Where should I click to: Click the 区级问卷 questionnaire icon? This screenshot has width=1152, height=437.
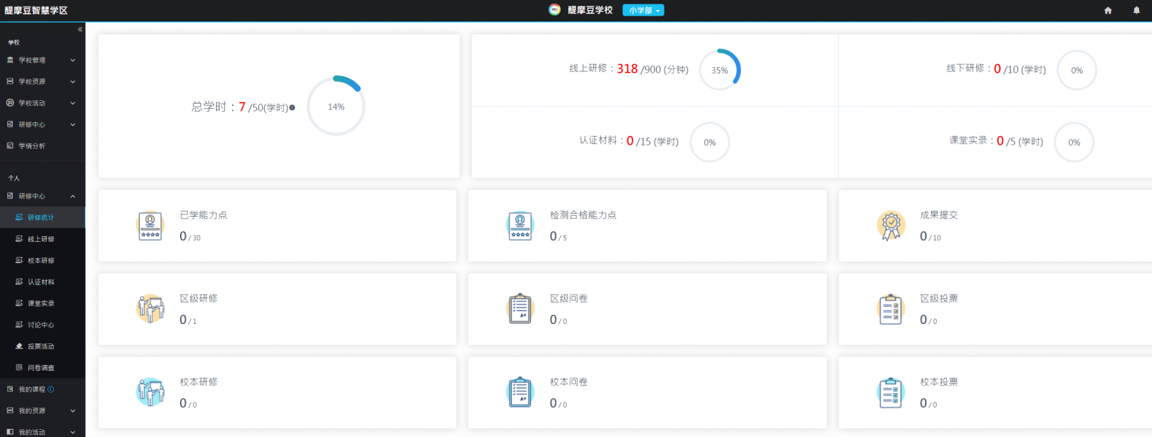tap(520, 310)
